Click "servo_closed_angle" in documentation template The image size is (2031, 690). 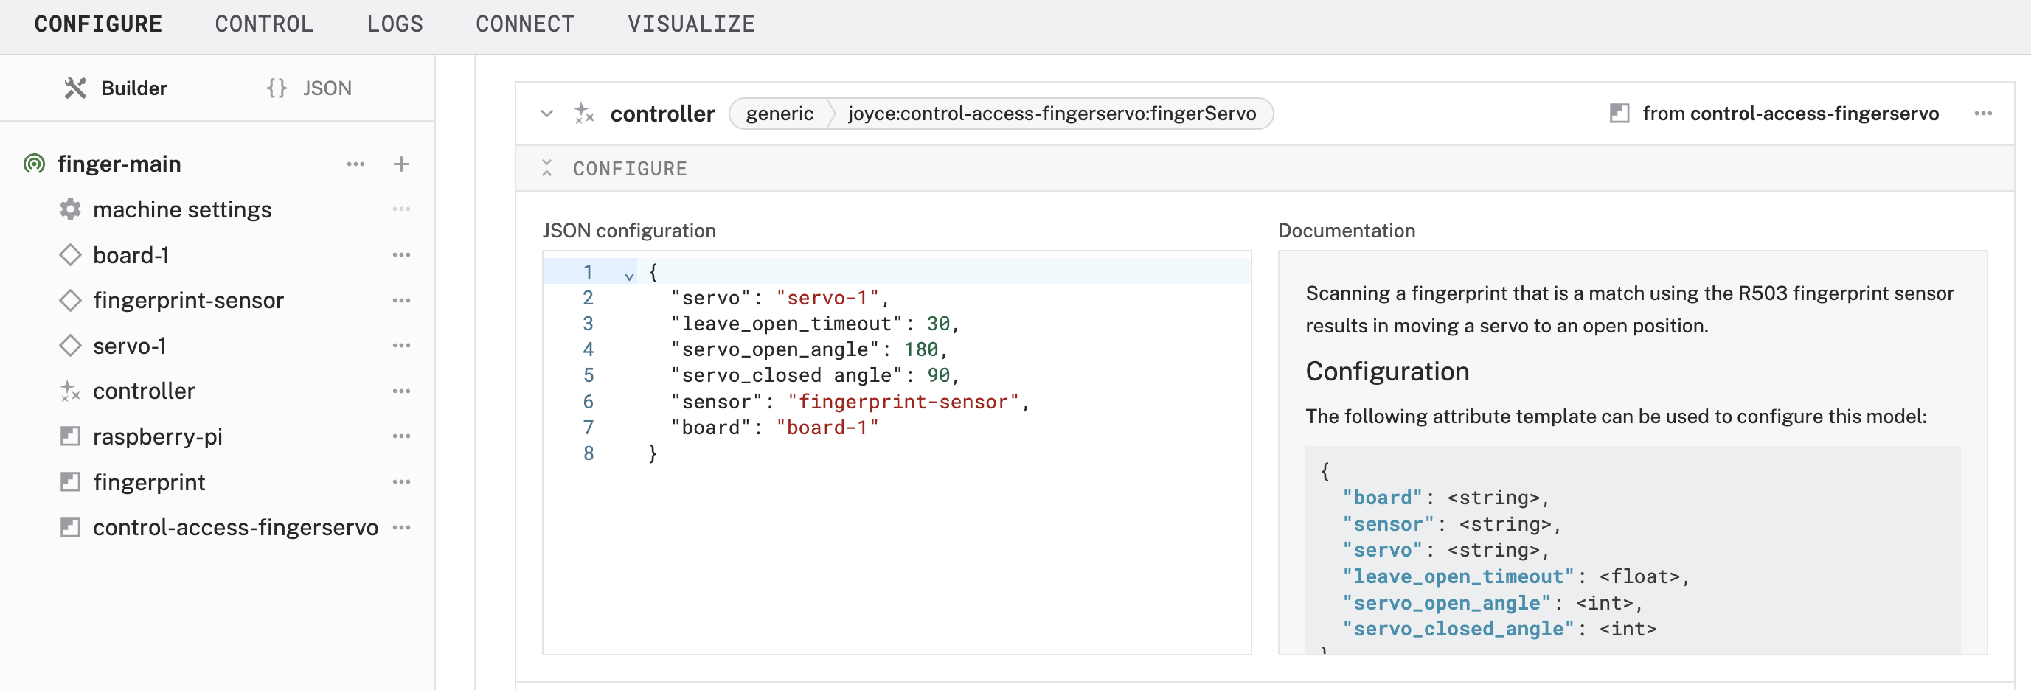[1458, 630]
